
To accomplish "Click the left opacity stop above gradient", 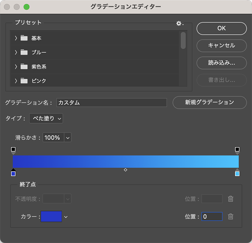I will coord(13,150).
